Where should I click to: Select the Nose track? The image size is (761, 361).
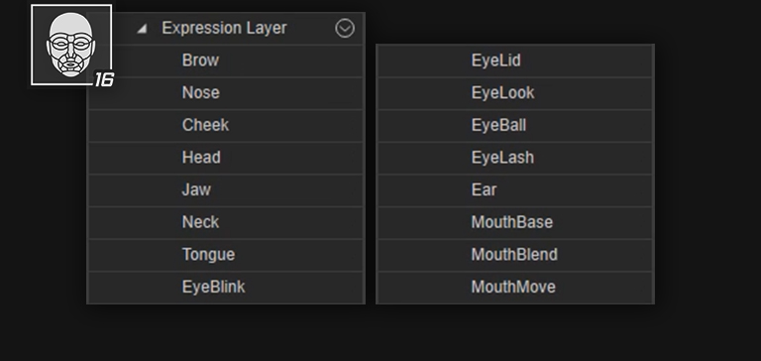pos(226,93)
